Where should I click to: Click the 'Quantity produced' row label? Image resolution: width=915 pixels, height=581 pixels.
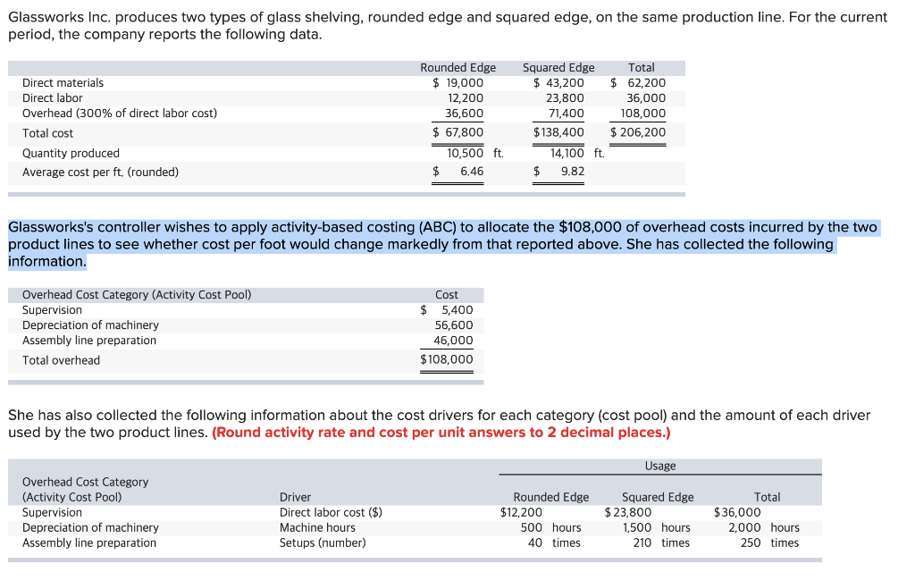(x=71, y=153)
